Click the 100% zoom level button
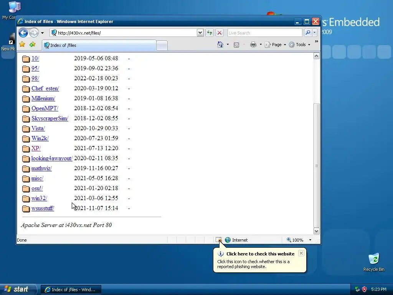Image resolution: width=393 pixels, height=295 pixels. point(295,240)
